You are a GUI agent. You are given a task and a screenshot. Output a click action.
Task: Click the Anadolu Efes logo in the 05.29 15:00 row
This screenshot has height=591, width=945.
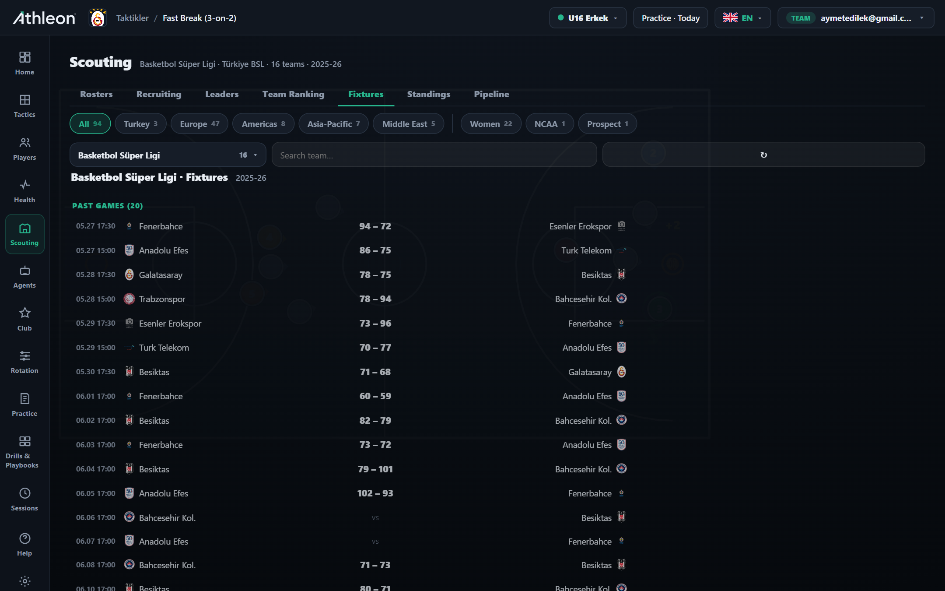point(621,347)
